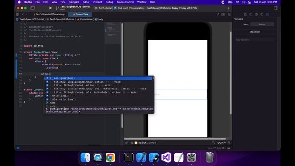The image size is (295, 166).
Task: Open Google Chrome from the Dock
Action: pos(110,157)
